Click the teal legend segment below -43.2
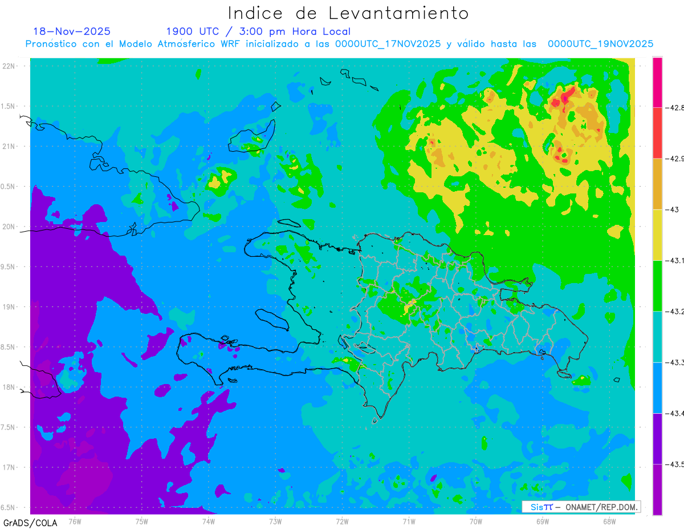Screen dimensions: 684x529 point(657,337)
